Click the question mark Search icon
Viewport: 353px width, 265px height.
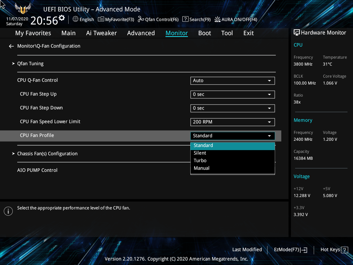185,19
